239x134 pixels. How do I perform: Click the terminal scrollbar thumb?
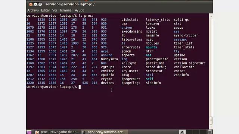pos(211,121)
